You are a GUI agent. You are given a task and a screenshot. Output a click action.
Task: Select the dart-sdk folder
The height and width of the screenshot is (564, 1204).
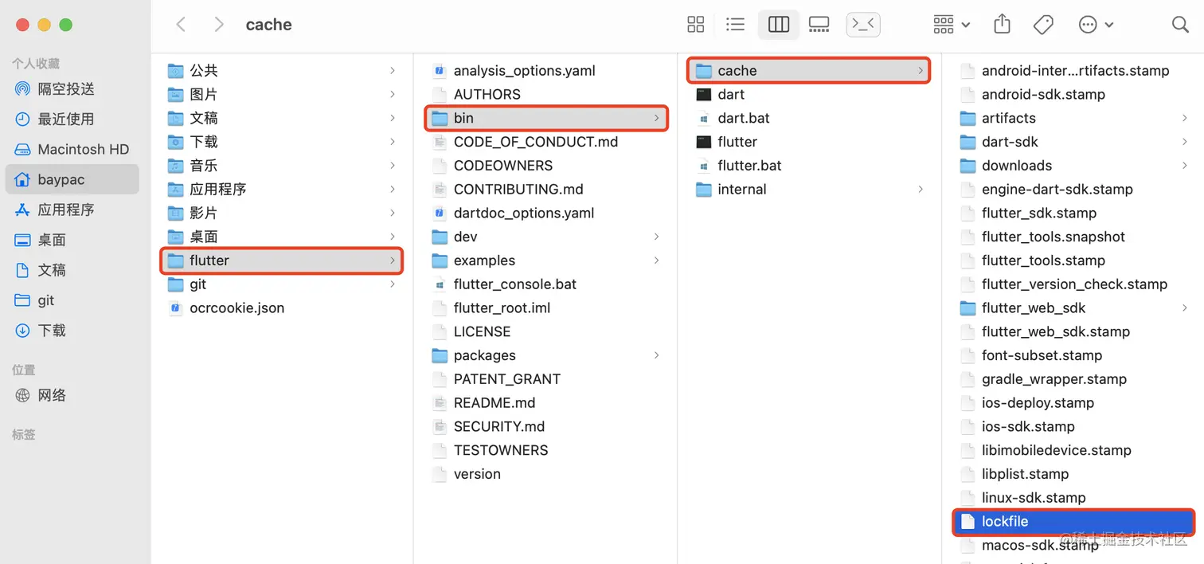pyautogui.click(x=1010, y=142)
